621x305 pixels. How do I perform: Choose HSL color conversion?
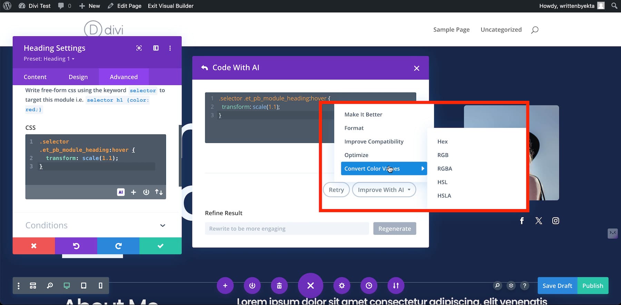[442, 182]
